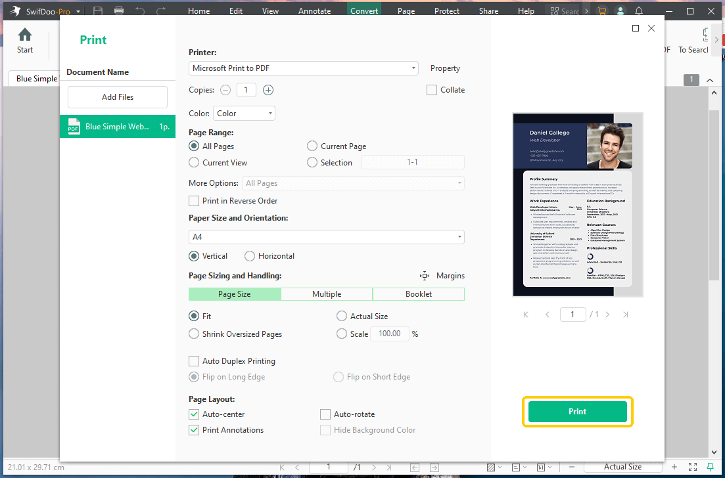The height and width of the screenshot is (478, 725).
Task: Click the Save icon in the toolbar
Action: (99, 10)
